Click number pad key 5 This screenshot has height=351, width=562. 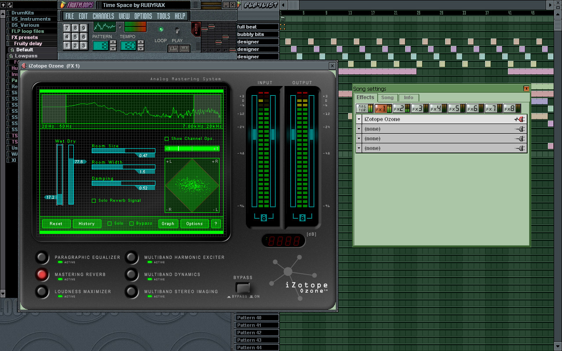(75, 36)
